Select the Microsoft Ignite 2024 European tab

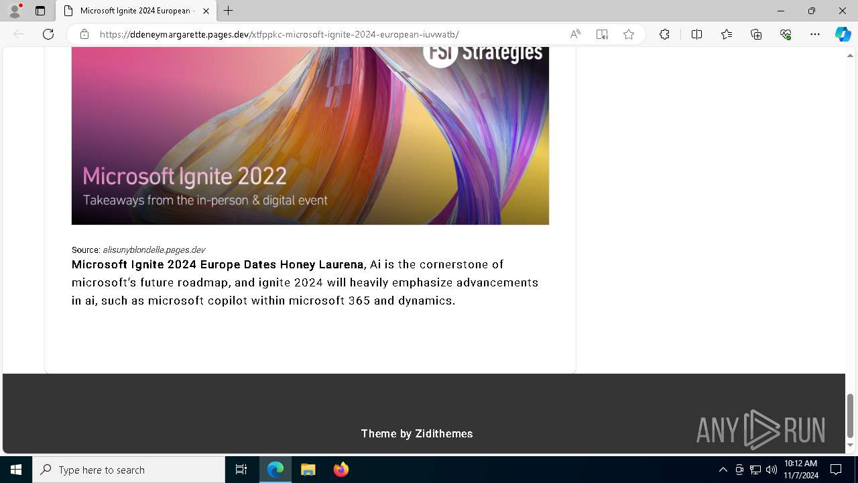(136, 11)
